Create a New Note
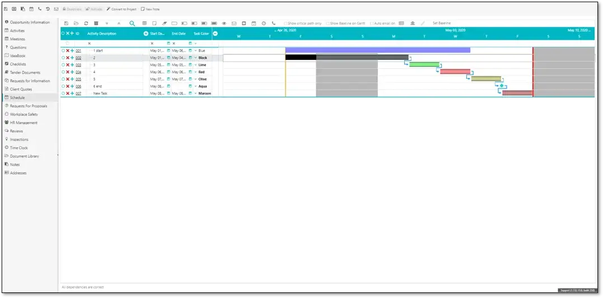 pos(151,9)
